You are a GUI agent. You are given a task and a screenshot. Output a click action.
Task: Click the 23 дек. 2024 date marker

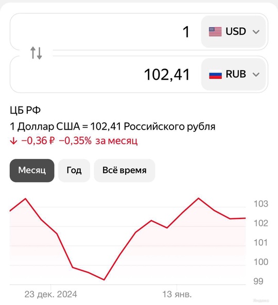(50, 294)
